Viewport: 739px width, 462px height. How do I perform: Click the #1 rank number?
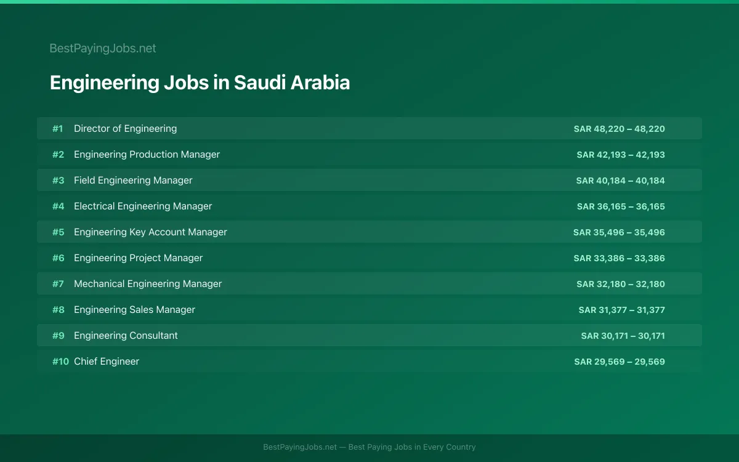point(58,129)
